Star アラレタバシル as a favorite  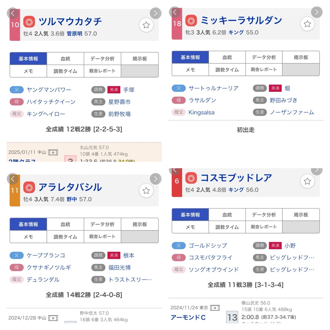click(x=146, y=191)
